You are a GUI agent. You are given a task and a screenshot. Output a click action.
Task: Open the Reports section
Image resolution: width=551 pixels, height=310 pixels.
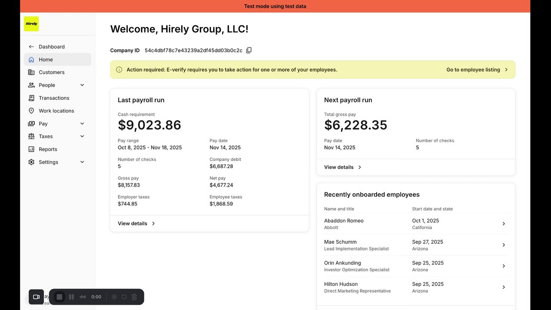point(48,149)
